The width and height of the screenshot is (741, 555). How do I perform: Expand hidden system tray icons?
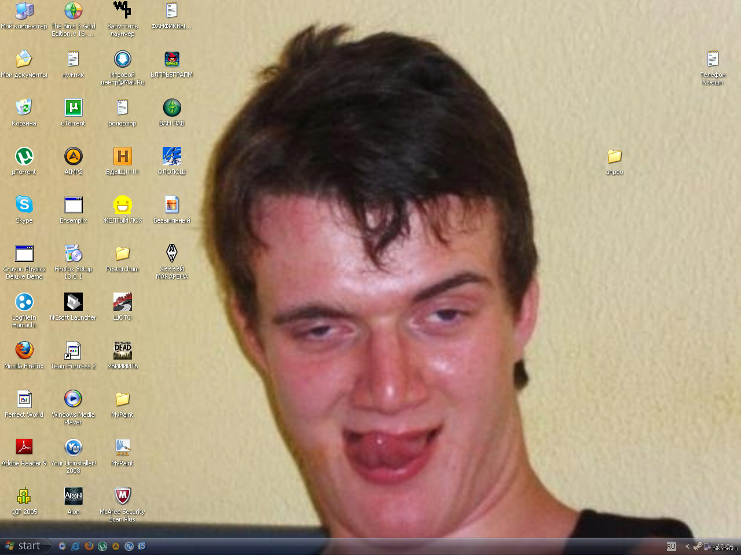tap(687, 546)
